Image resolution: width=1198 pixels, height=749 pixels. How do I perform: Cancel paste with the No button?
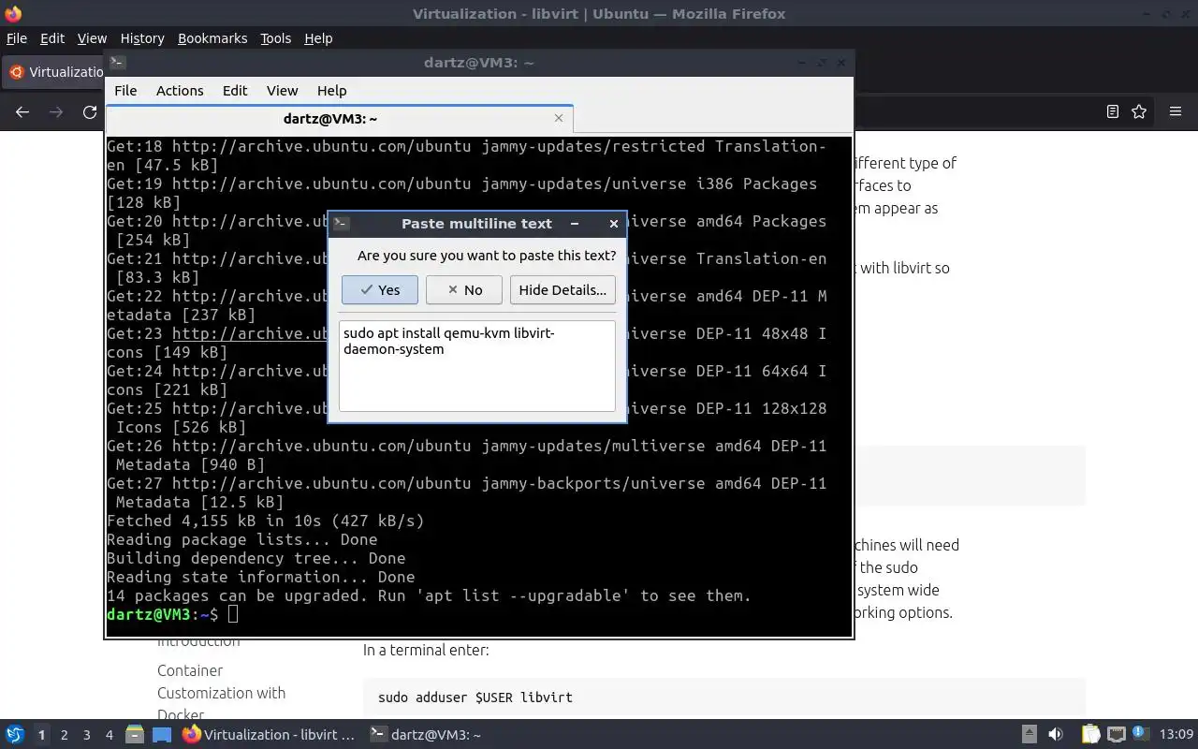[464, 290]
